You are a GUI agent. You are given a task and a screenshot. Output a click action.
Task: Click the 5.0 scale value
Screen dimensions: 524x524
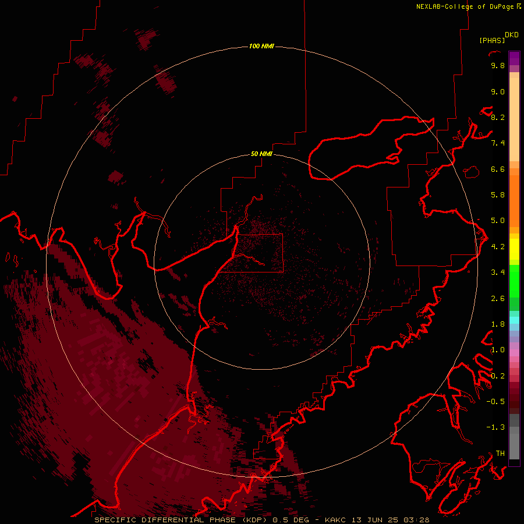point(498,221)
